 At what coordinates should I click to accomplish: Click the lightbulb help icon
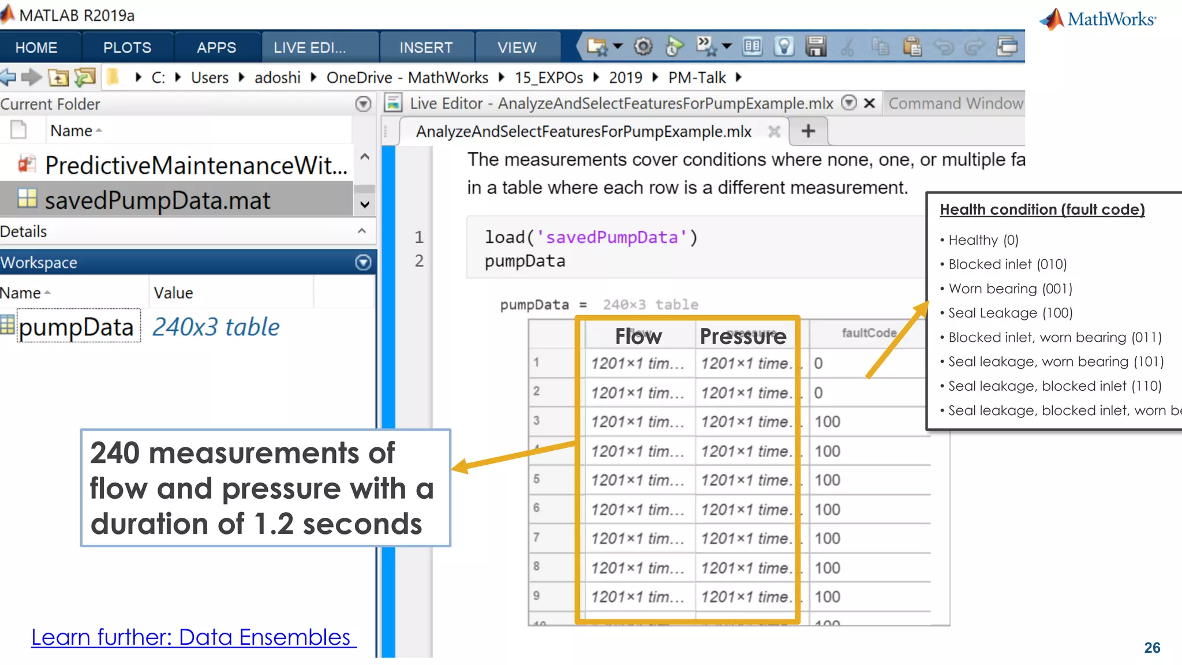tap(784, 47)
